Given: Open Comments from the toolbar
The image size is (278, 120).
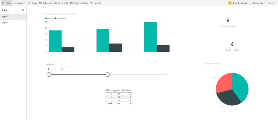Looking at the screenshot, I should (55, 3).
